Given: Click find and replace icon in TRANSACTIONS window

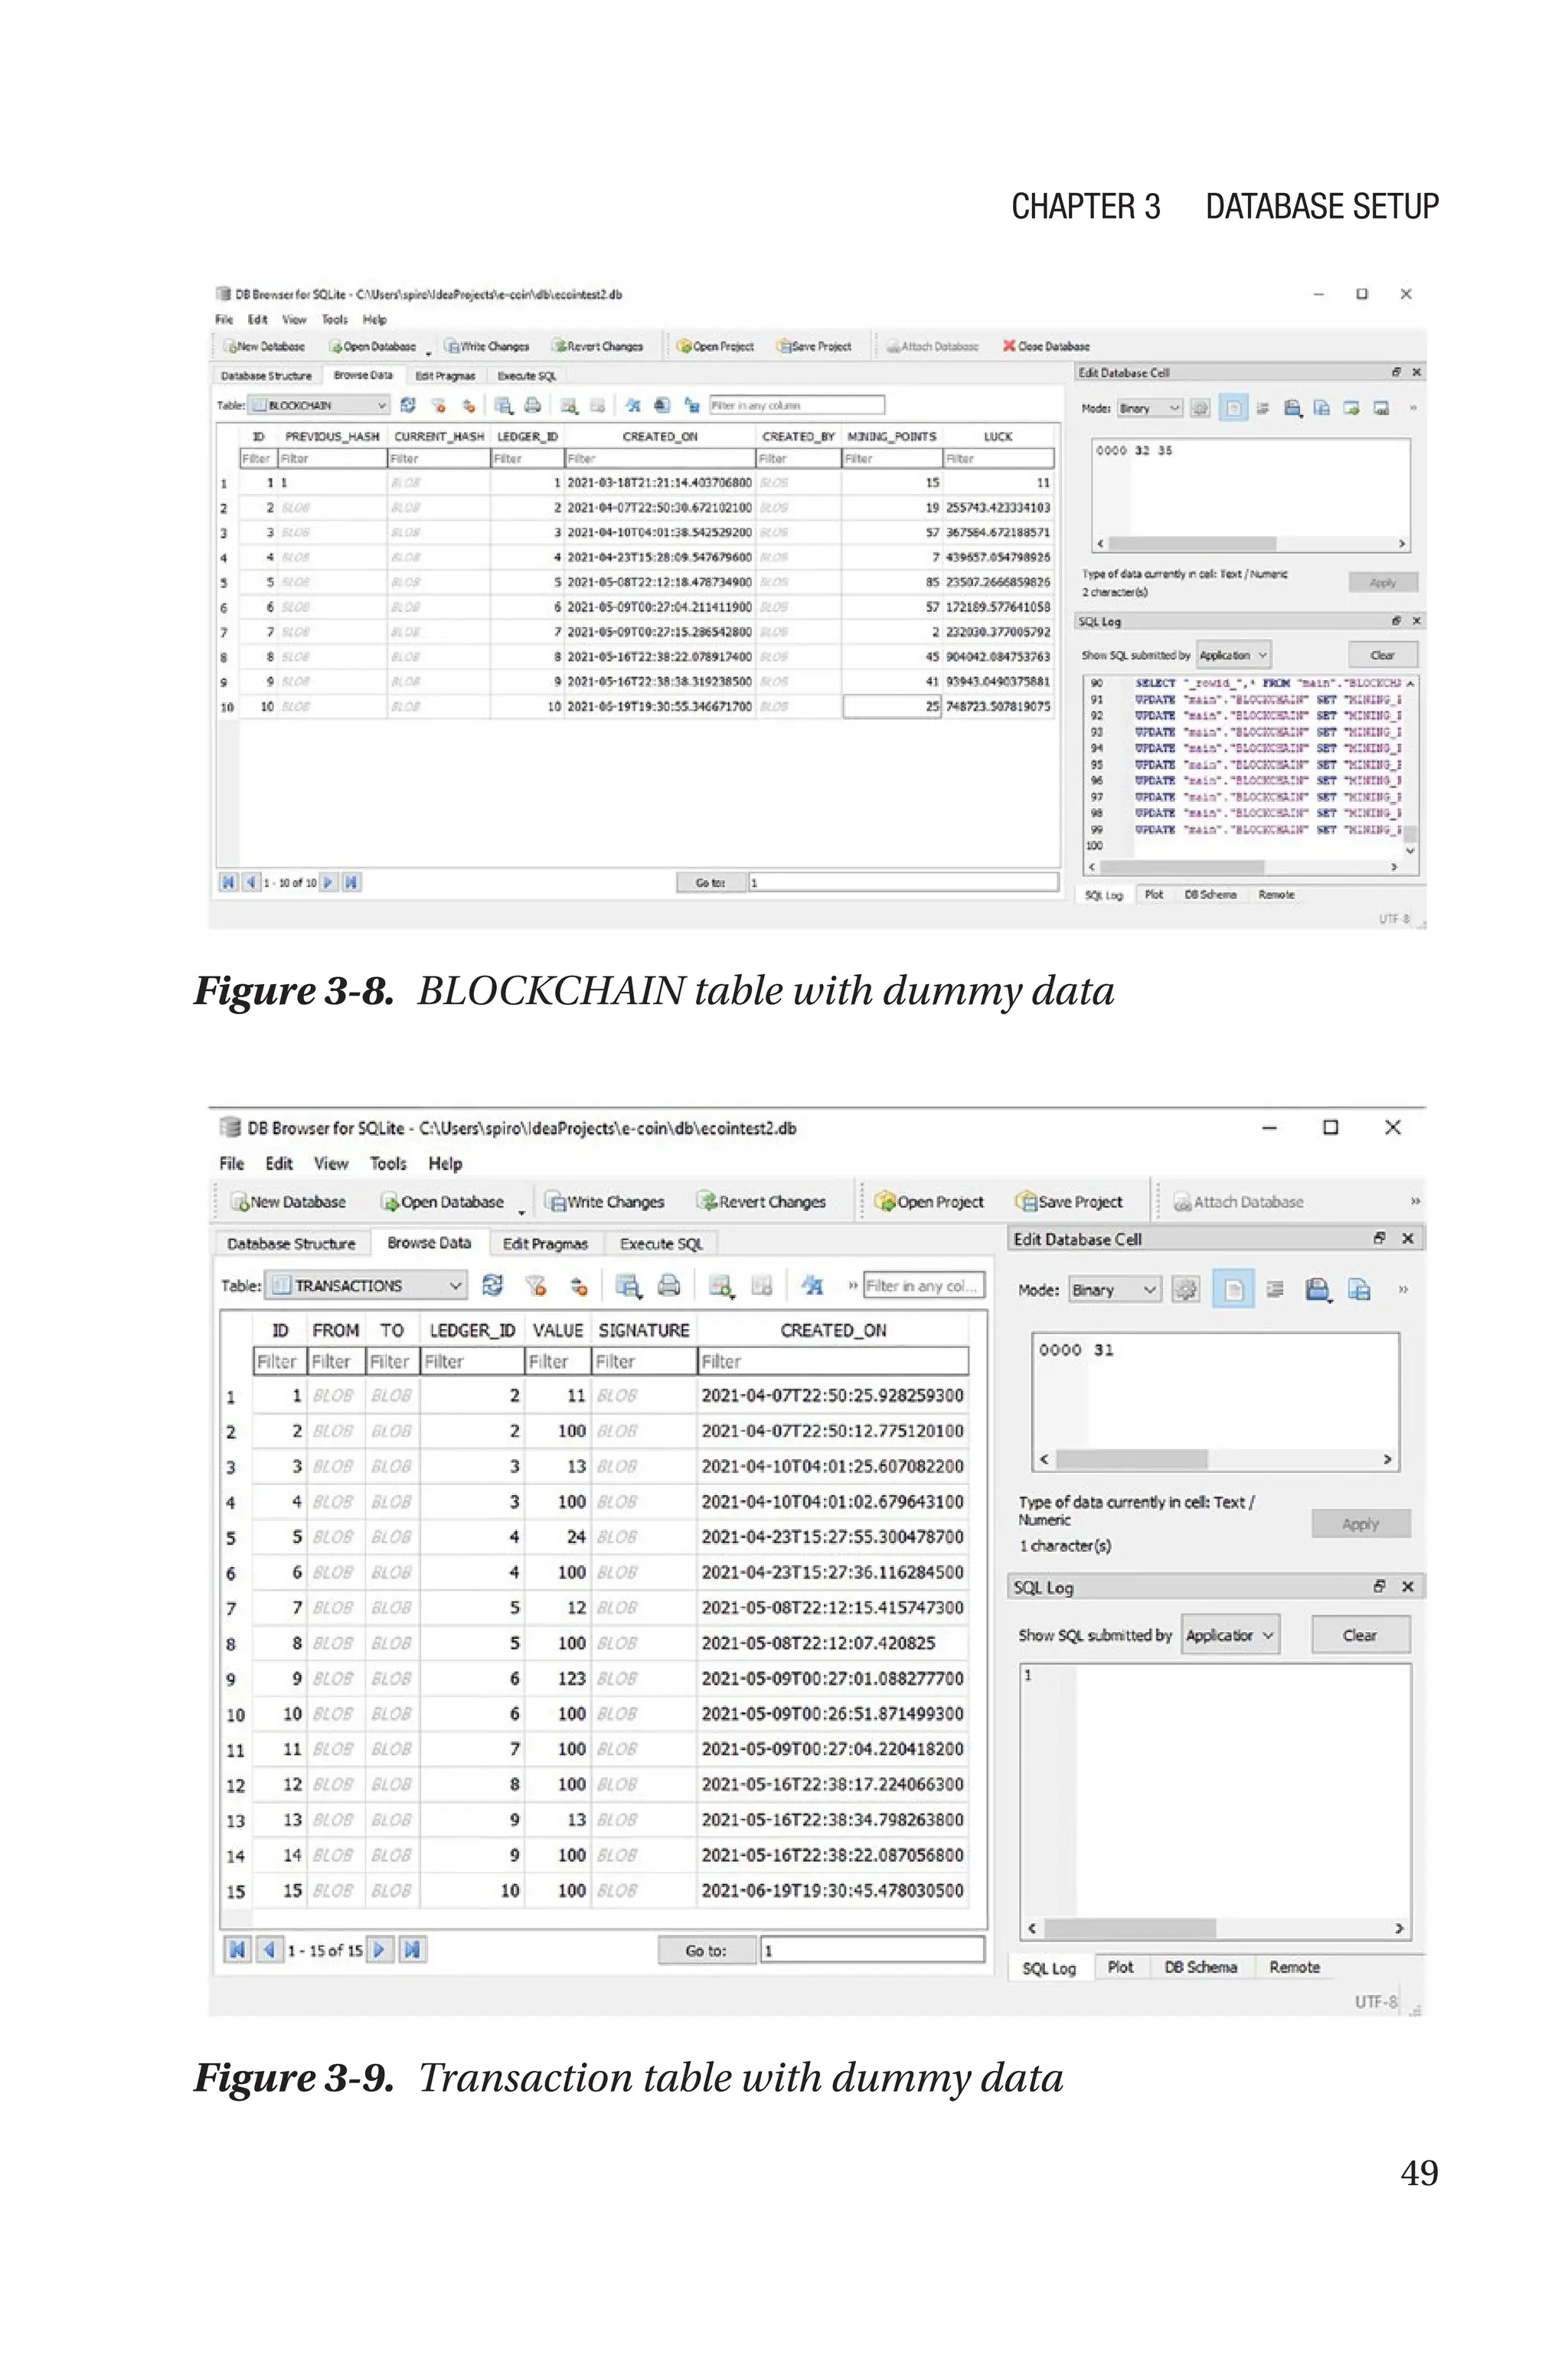Looking at the screenshot, I should [x=812, y=1285].
